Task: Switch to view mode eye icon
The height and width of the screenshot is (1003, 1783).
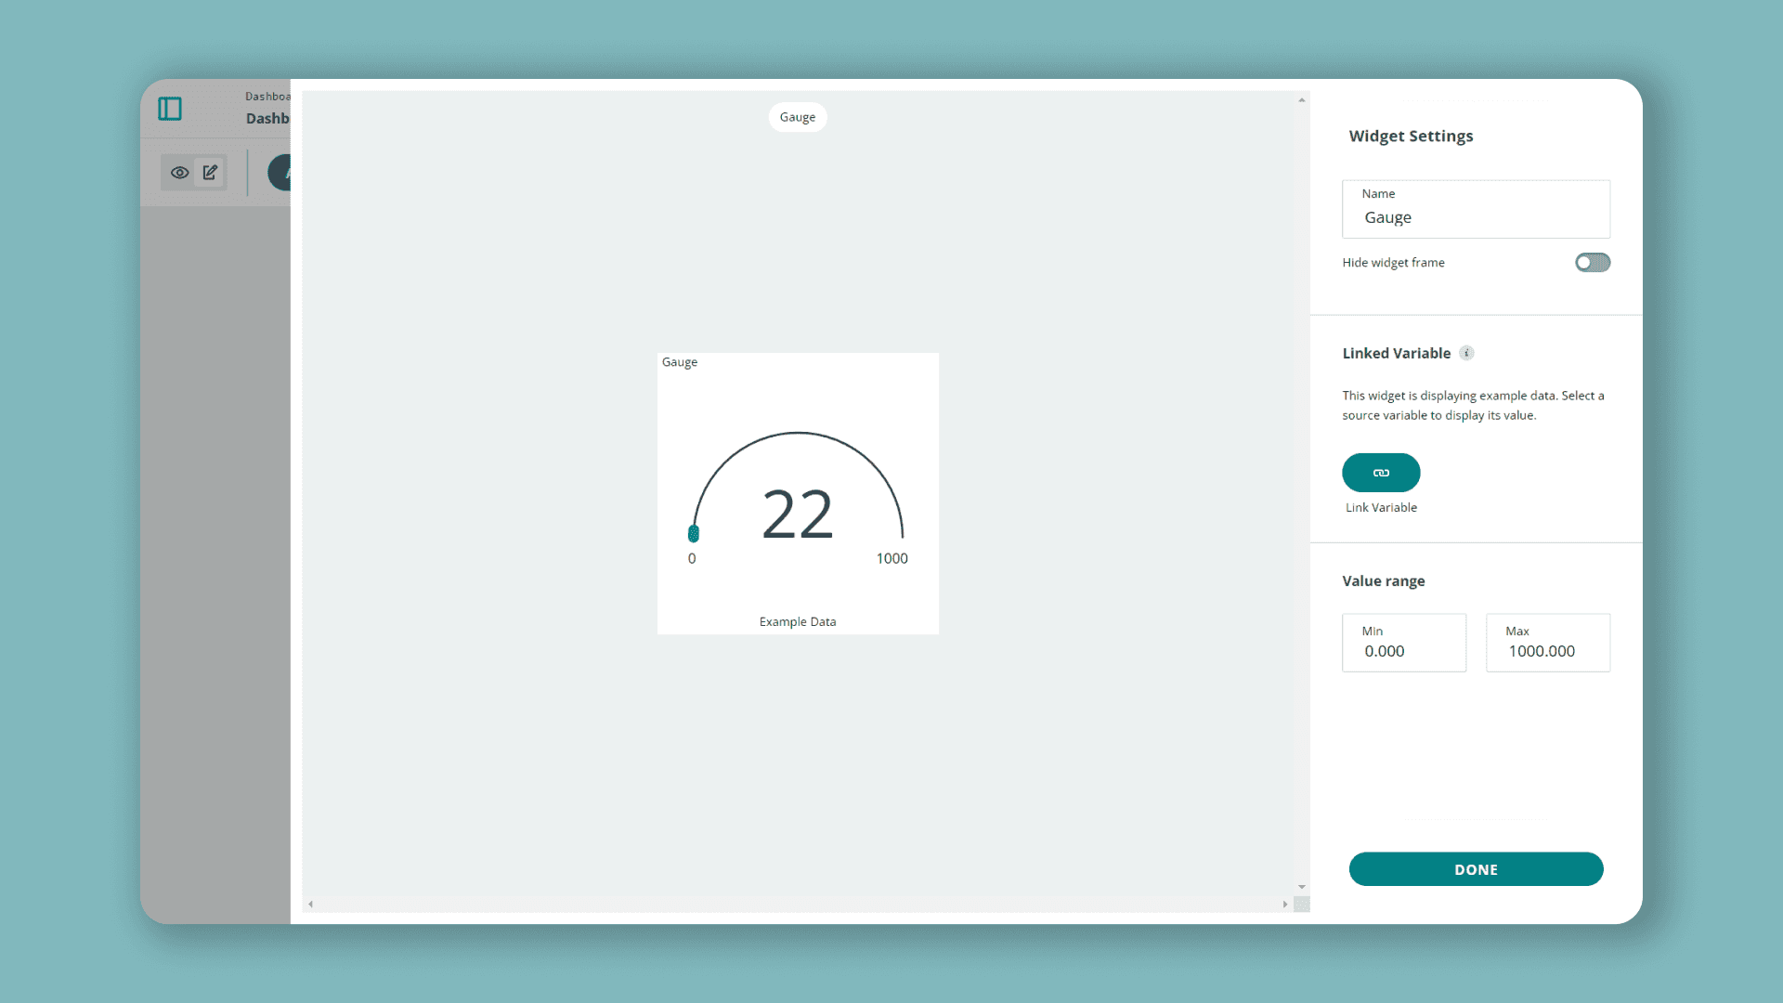Action: click(179, 173)
